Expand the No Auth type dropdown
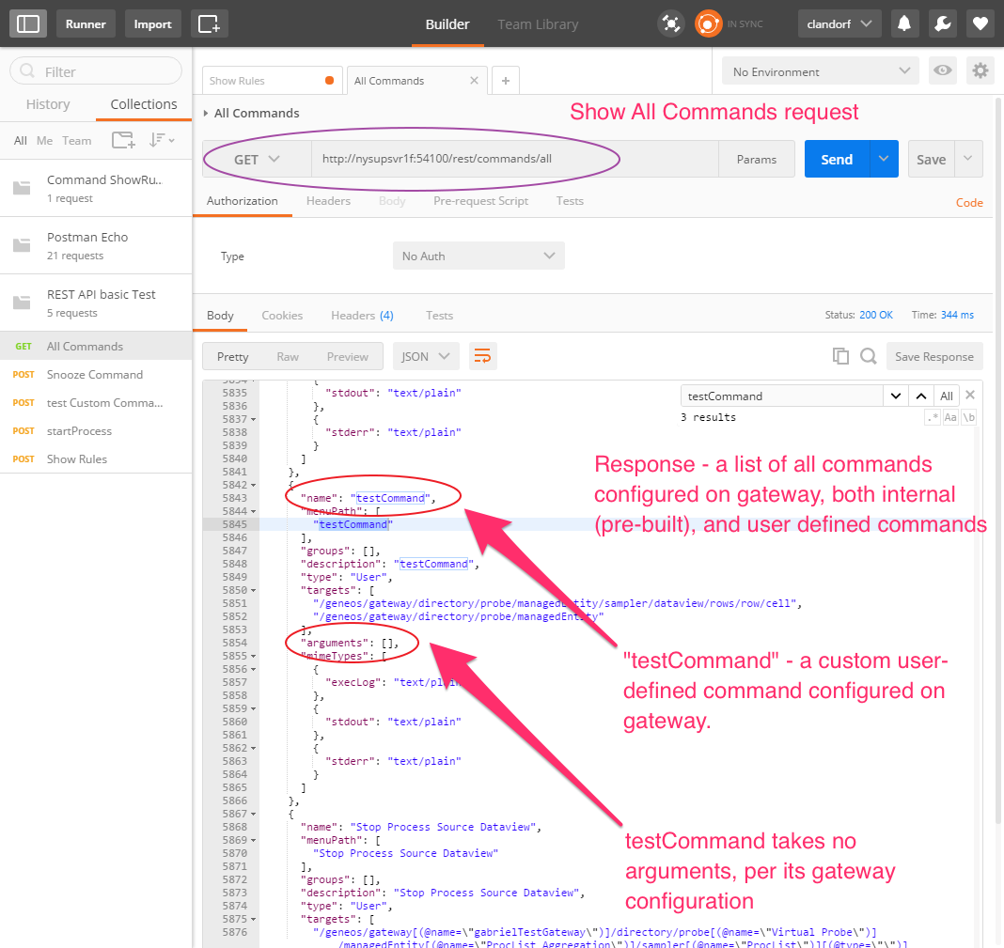This screenshot has height=948, width=1004. point(478,256)
